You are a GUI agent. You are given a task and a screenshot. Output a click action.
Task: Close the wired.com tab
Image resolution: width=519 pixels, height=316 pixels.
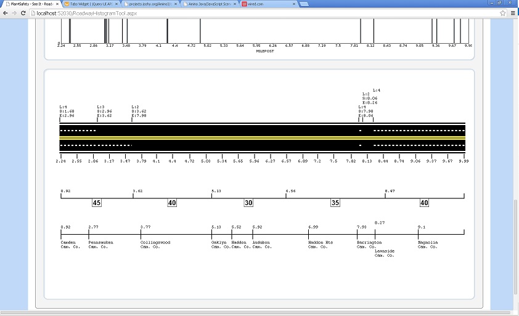(x=293, y=4)
